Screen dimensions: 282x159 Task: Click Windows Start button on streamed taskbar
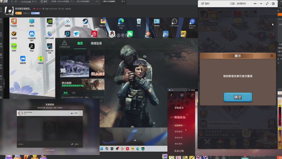point(102,149)
